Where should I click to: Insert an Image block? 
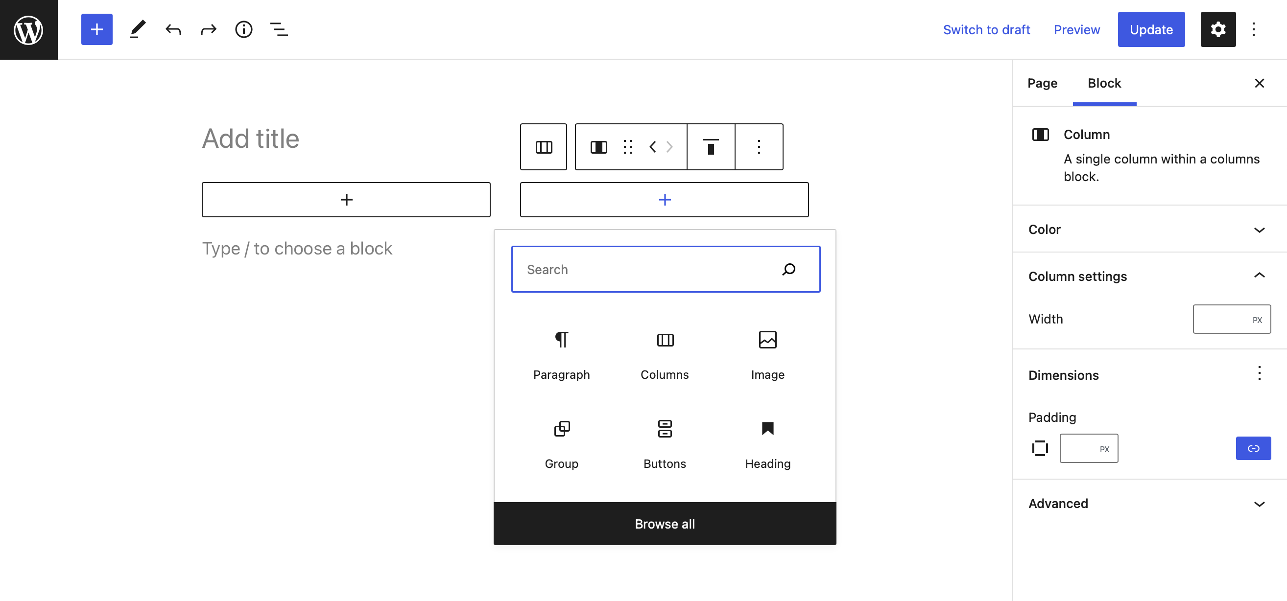(767, 355)
